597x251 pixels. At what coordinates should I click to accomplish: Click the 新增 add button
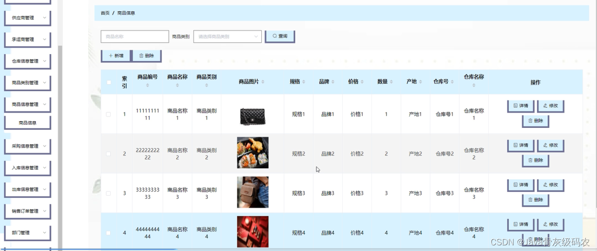point(116,55)
